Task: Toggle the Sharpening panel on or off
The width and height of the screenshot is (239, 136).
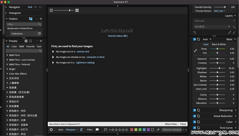Action: [x=194, y=110]
